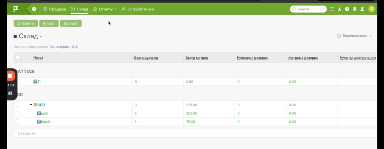Click the blue square swatch beside Склад title
The height and width of the screenshot is (149, 384).
[15, 36]
